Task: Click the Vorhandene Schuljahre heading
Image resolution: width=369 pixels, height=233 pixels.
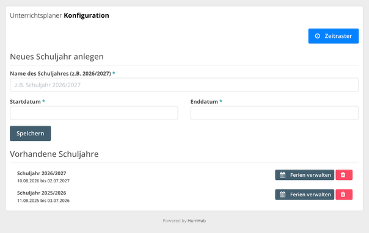Action: point(54,154)
